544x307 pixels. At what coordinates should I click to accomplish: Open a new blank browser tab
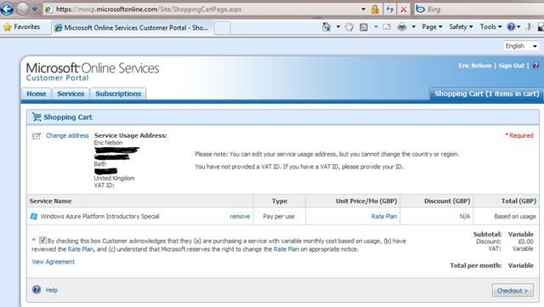point(222,28)
